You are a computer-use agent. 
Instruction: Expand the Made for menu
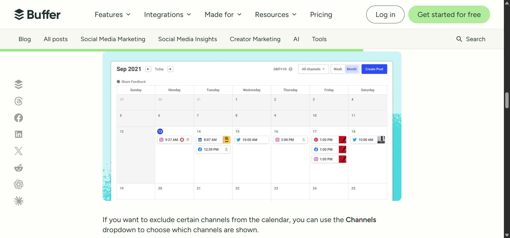pos(223,15)
